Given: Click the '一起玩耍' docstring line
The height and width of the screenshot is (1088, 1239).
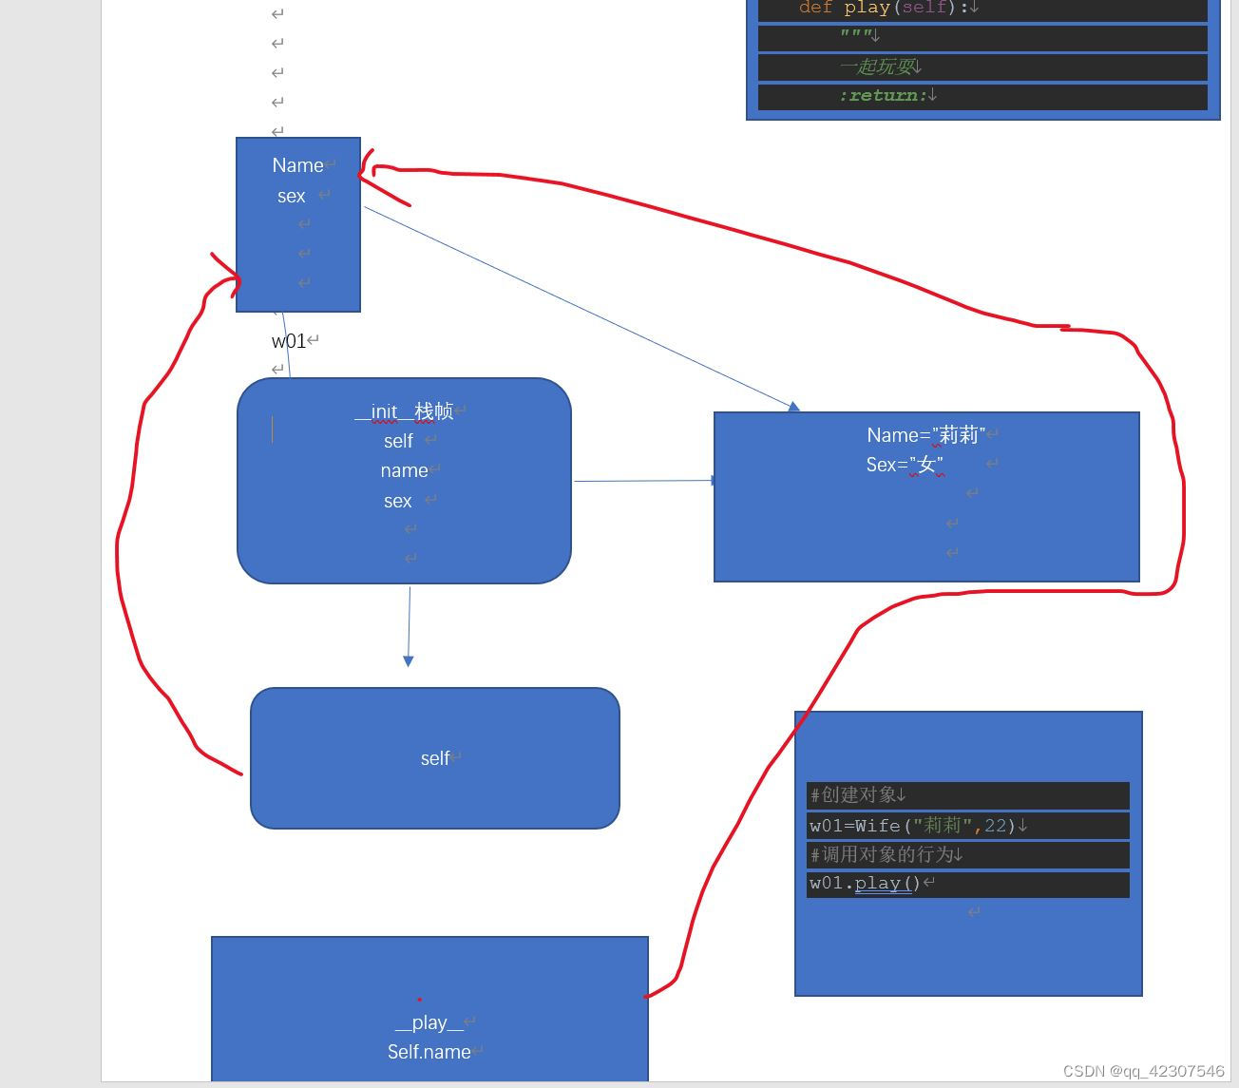Looking at the screenshot, I should coord(982,67).
